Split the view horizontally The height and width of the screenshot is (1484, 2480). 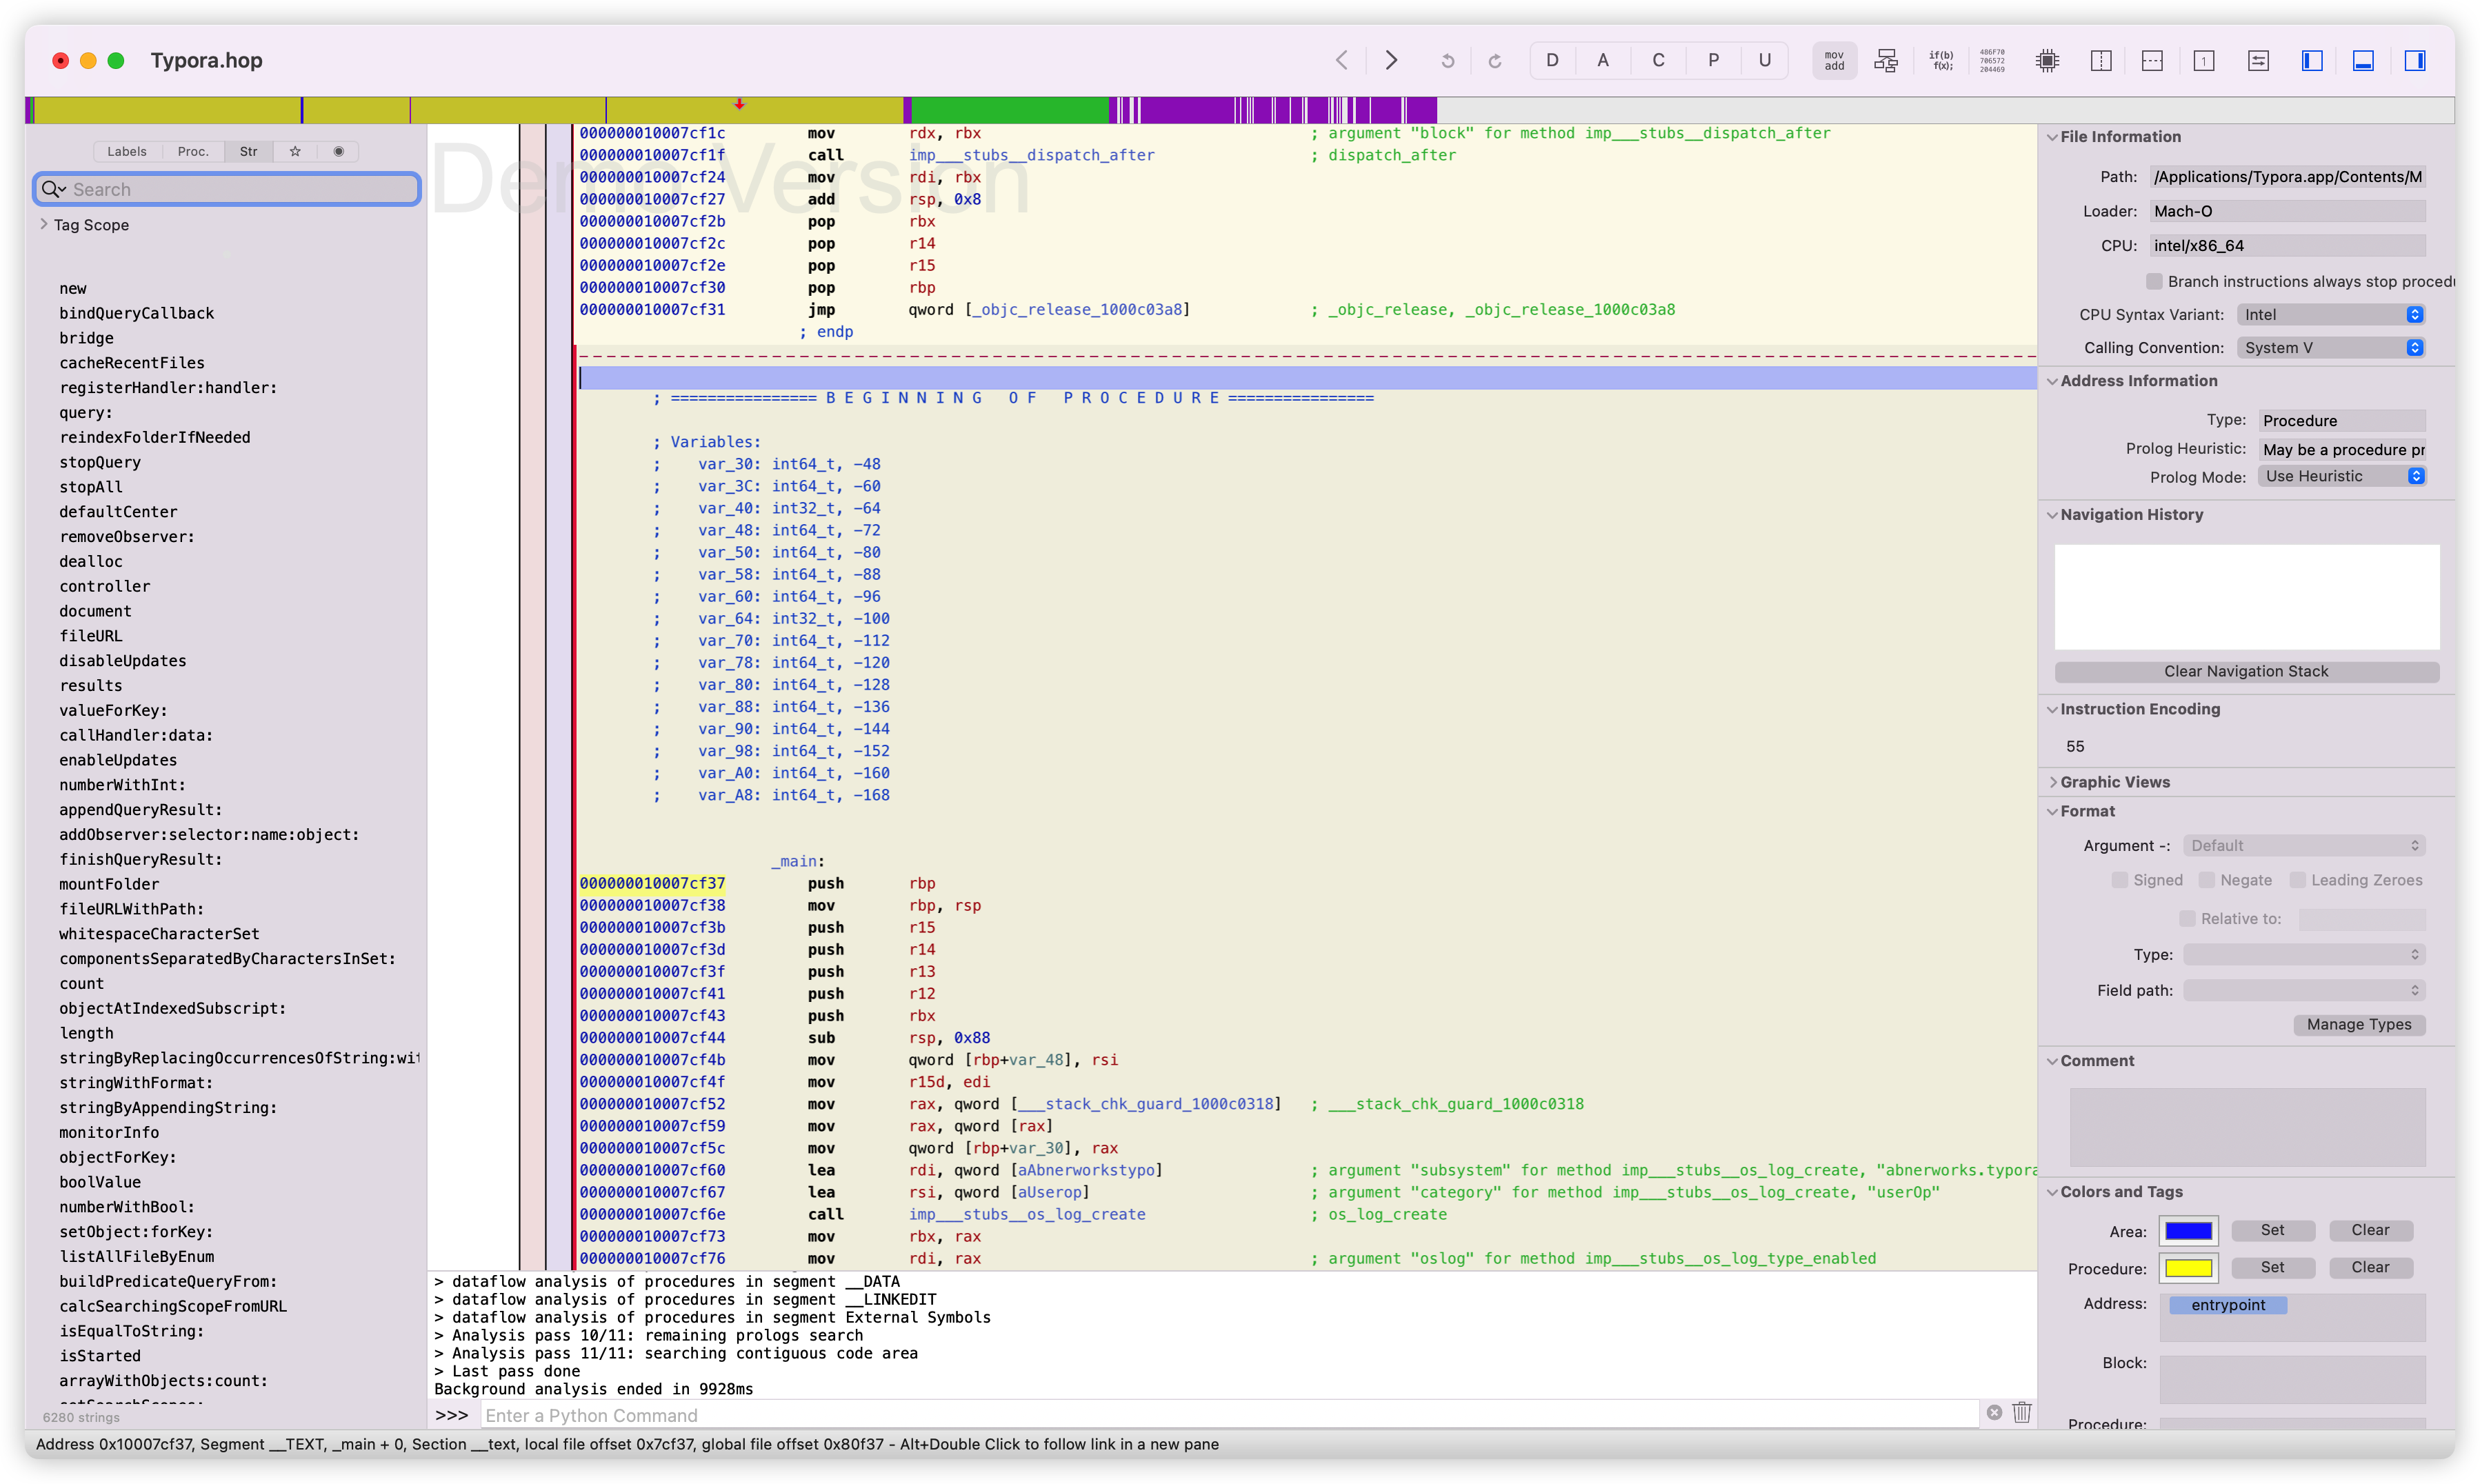point(2152,61)
